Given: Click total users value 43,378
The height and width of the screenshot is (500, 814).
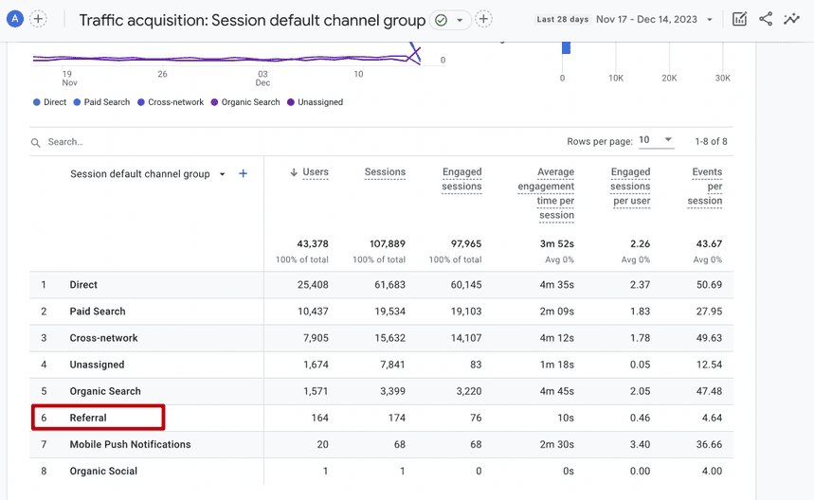Looking at the screenshot, I should click(x=313, y=243).
